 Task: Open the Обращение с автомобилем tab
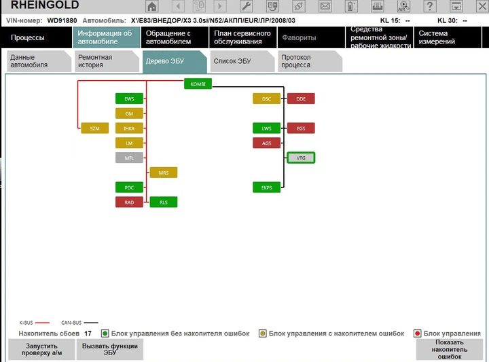pos(175,37)
